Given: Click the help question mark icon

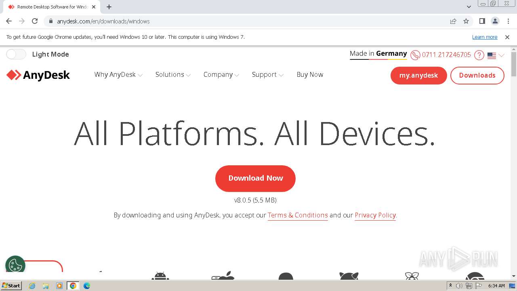Looking at the screenshot, I should (479, 55).
